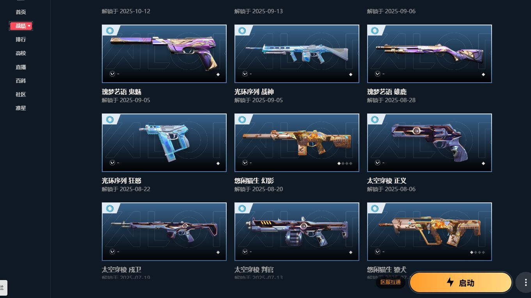Click the lightning-bolt 启动 launch button
The image size is (531, 298).
pos(460,282)
